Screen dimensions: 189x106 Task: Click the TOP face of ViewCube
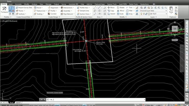(x=175, y=29)
